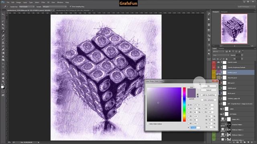Open the File menu
The image size is (257, 144).
point(8,2)
